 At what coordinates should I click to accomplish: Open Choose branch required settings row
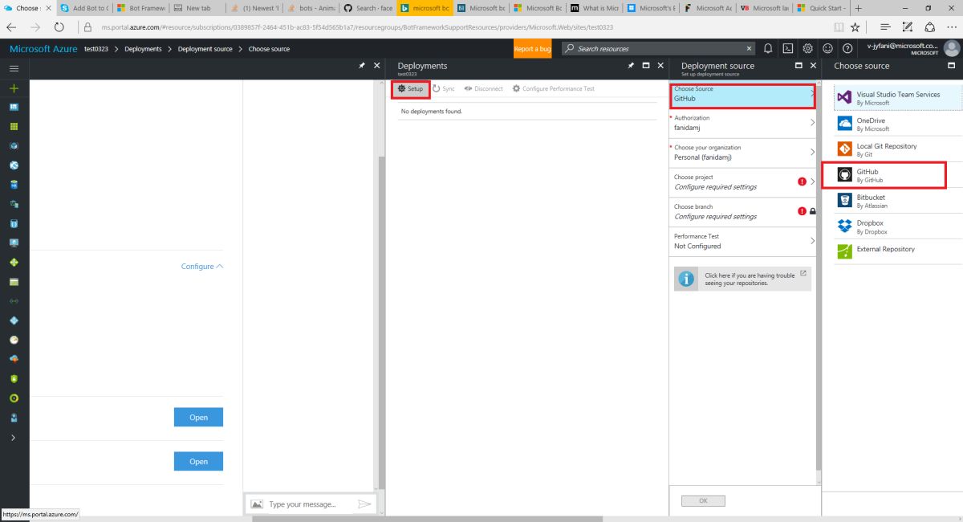743,212
